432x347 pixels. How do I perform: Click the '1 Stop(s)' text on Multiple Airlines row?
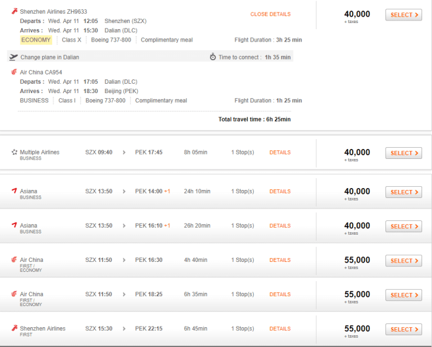pyautogui.click(x=243, y=153)
